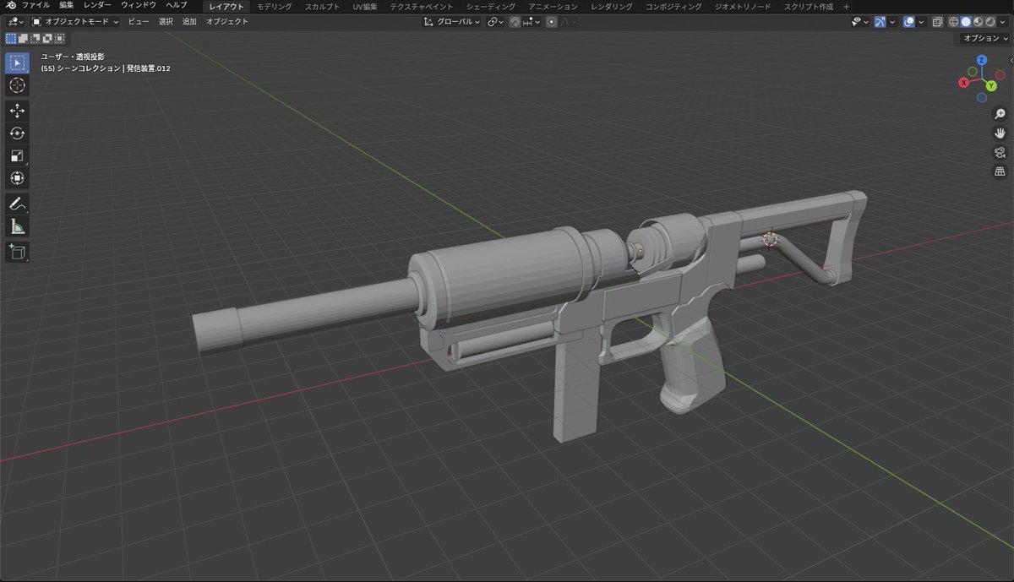
Task: Open object visibility filter dropdown
Action: (860, 22)
